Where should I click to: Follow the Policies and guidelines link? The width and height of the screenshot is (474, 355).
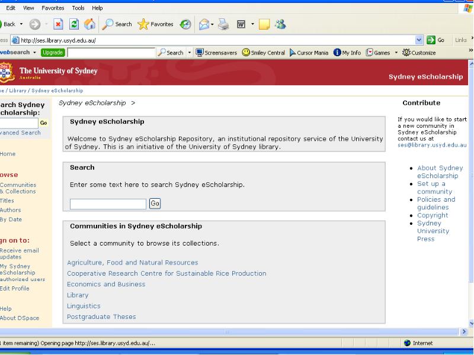[x=436, y=204]
